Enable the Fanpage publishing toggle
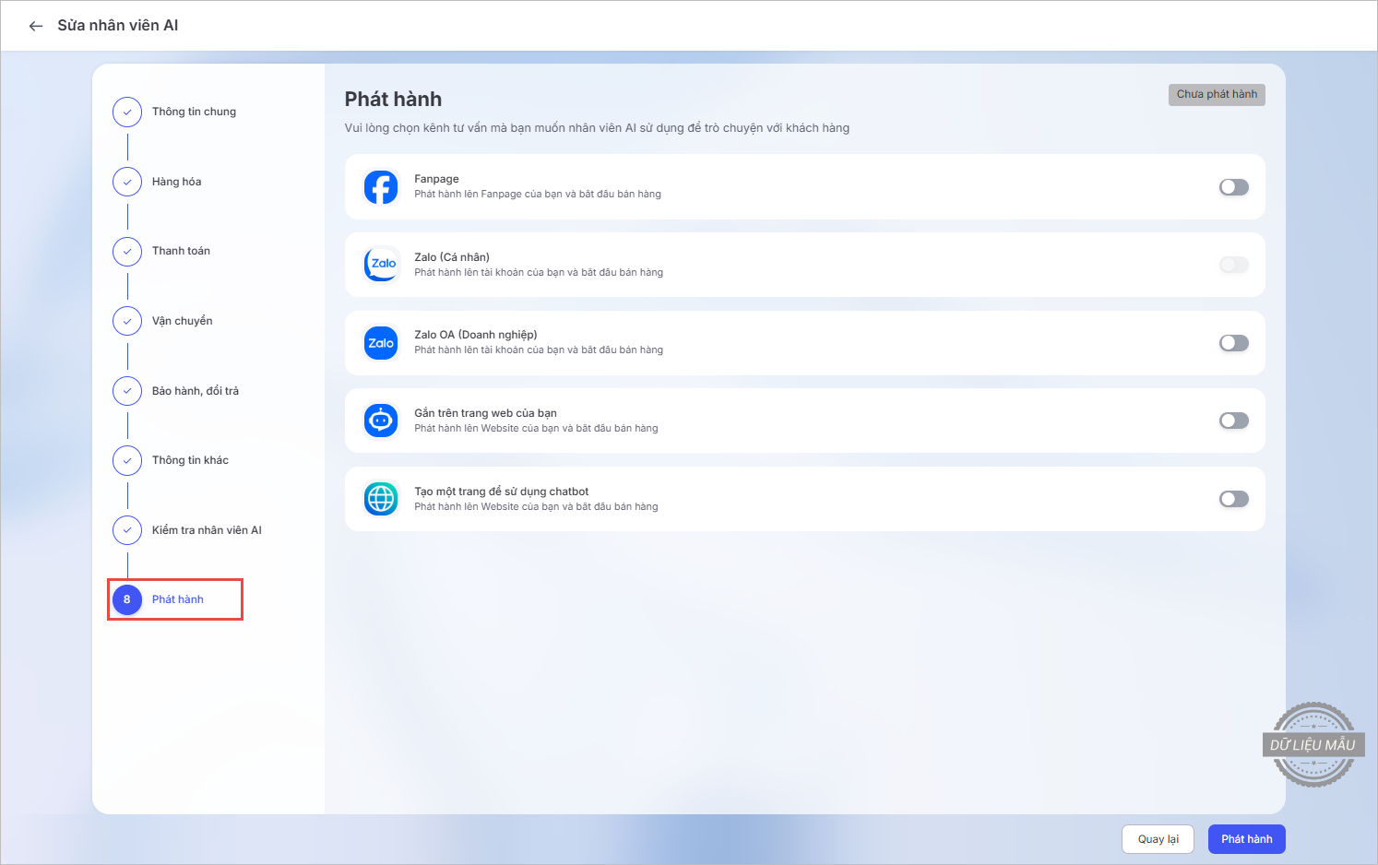The image size is (1378, 865). pyautogui.click(x=1233, y=187)
